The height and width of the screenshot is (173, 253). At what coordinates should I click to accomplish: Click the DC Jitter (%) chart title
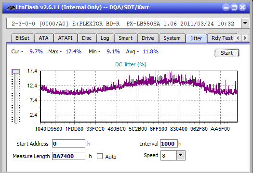(x=131, y=64)
